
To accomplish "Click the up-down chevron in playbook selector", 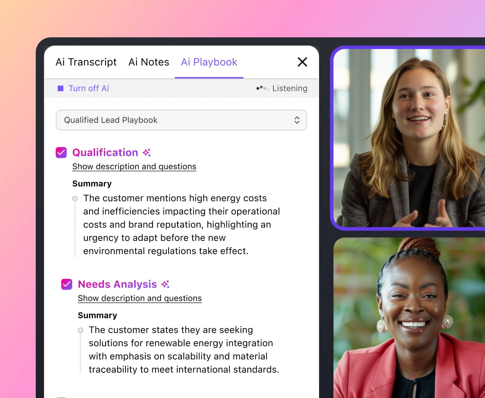I will 297,120.
